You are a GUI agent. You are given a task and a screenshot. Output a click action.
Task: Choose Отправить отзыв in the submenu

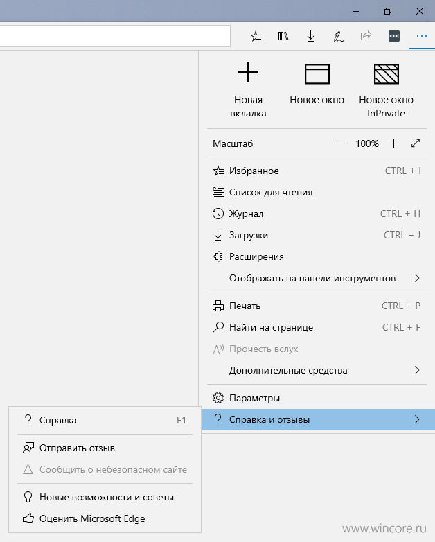coord(105,448)
